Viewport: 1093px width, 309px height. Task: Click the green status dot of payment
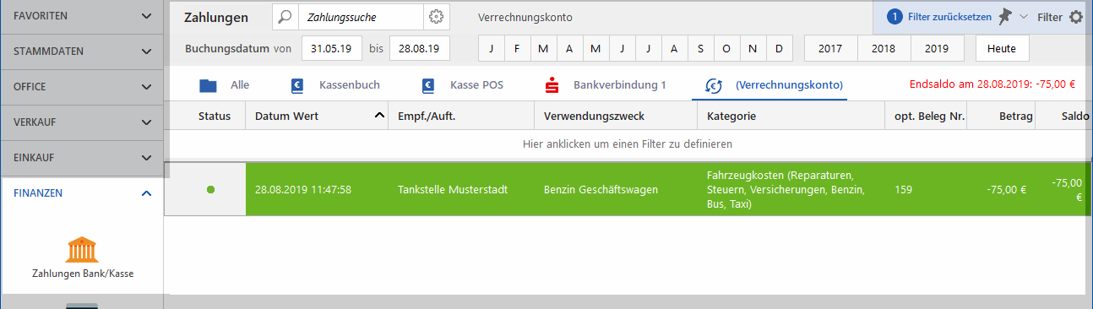pos(210,189)
